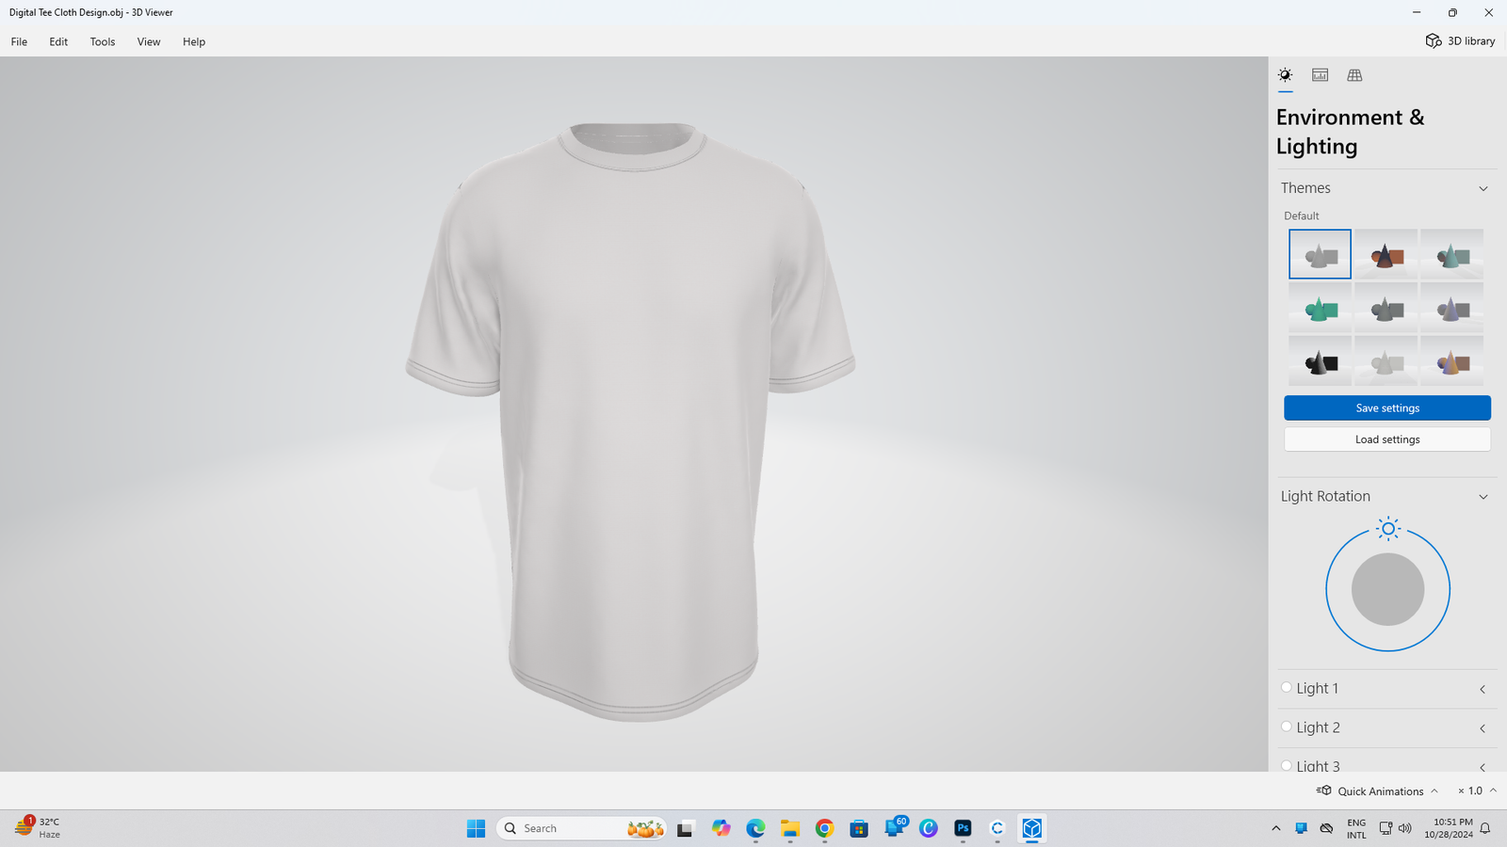Click the 3D Viewer taskbar icon
The width and height of the screenshot is (1507, 847).
click(x=1032, y=828)
